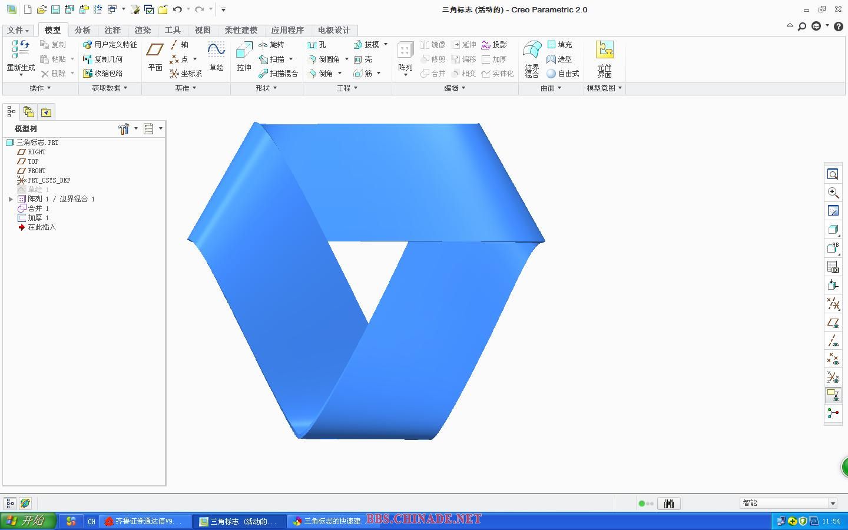Click the Axis (轴) datum tool
This screenshot has height=530, width=848.
click(179, 45)
